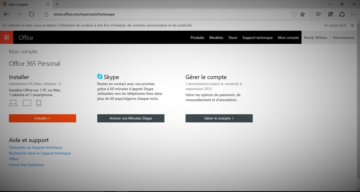Click the laptop PC device icon
This screenshot has width=360, height=192.
(13, 103)
